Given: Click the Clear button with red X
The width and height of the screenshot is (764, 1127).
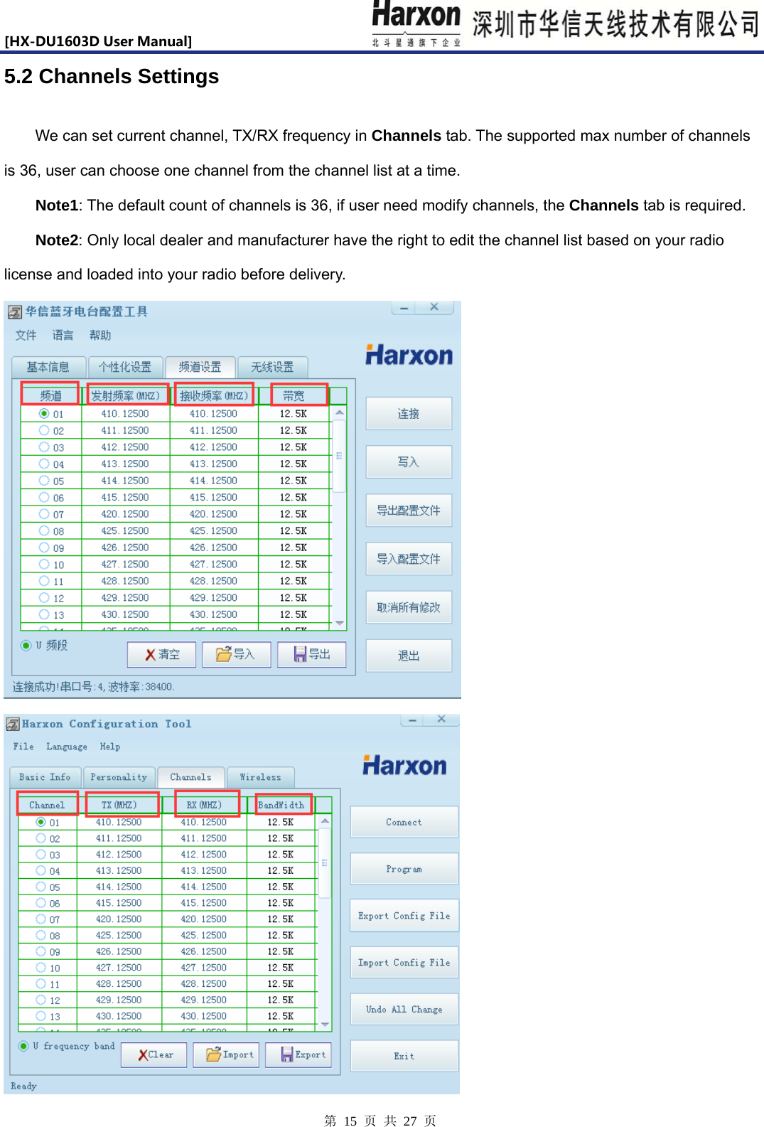Looking at the screenshot, I should [x=154, y=1054].
